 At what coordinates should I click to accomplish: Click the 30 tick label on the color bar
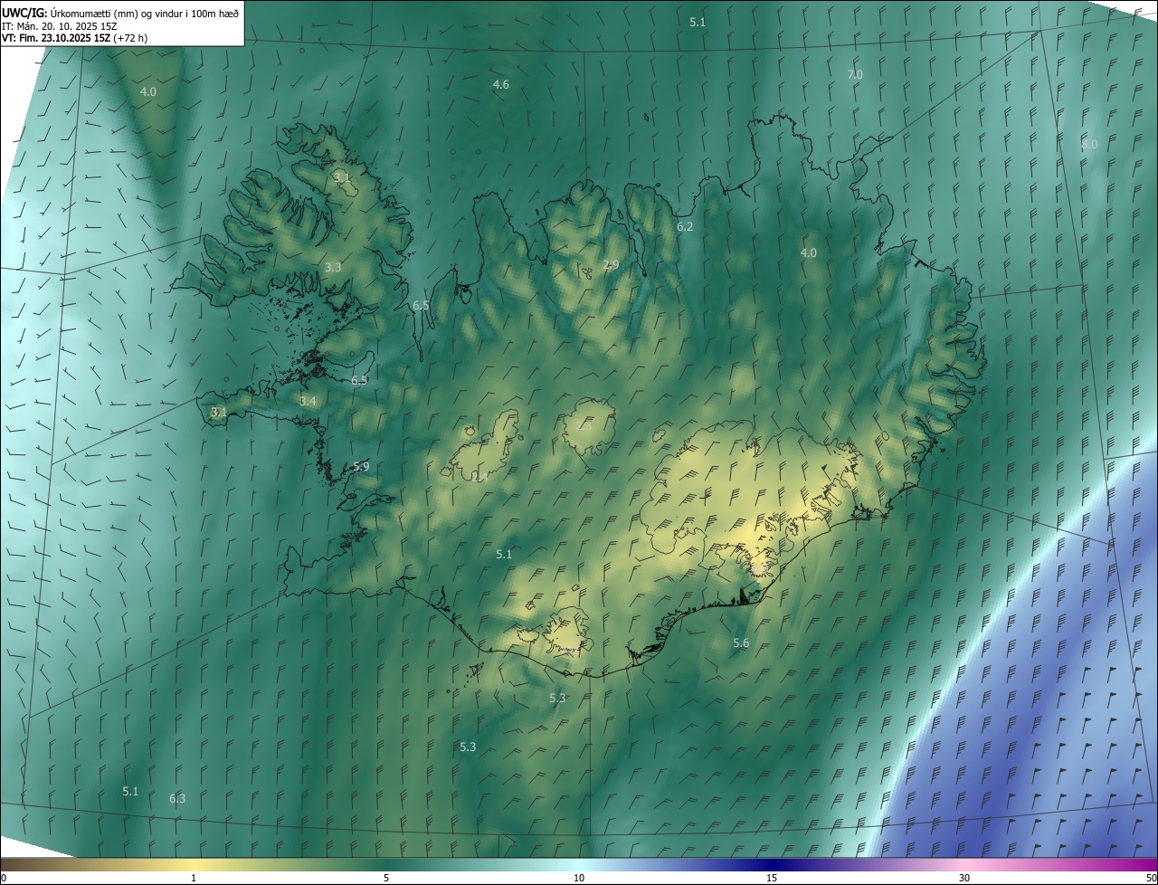[x=964, y=878]
